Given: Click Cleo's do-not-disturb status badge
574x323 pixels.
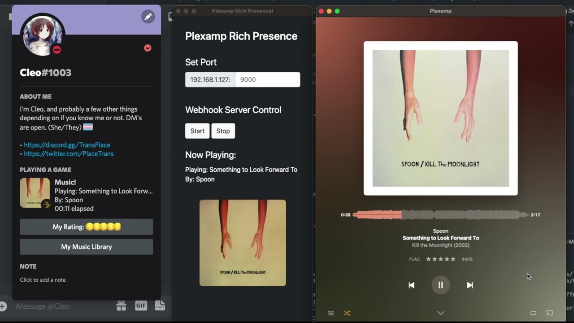Looking at the screenshot, I should [x=57, y=50].
